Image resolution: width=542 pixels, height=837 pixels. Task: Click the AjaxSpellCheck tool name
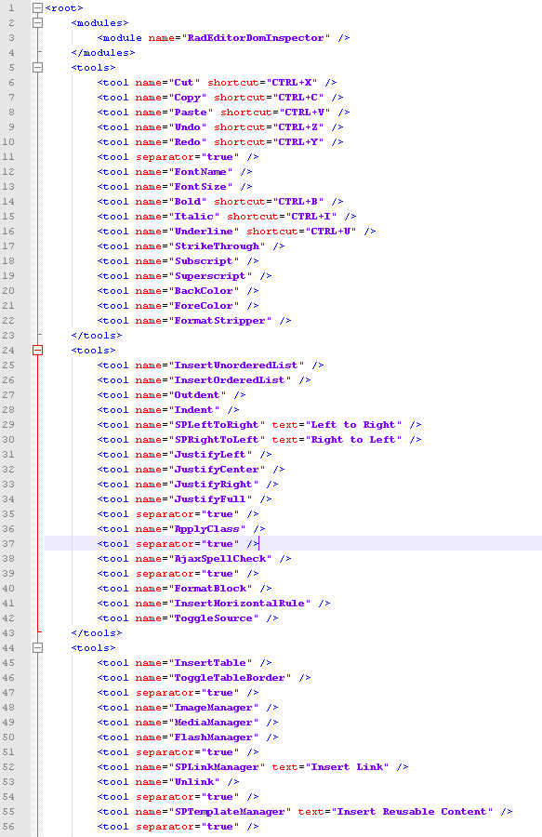pos(219,559)
